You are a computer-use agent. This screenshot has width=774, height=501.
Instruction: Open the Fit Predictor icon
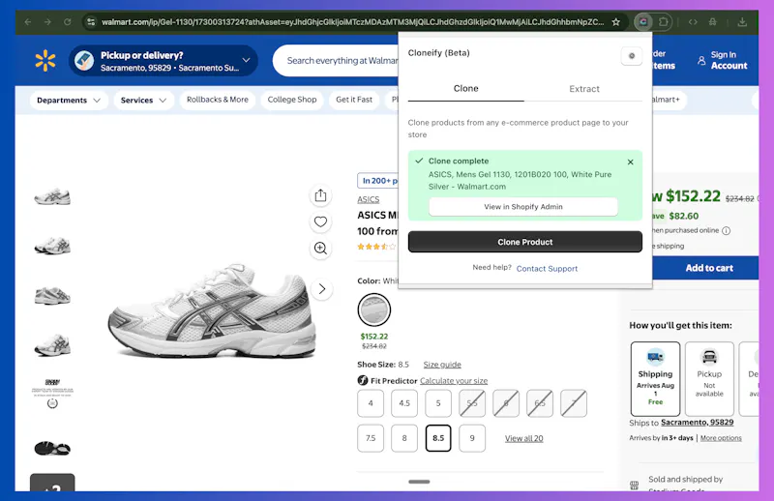[x=363, y=380]
